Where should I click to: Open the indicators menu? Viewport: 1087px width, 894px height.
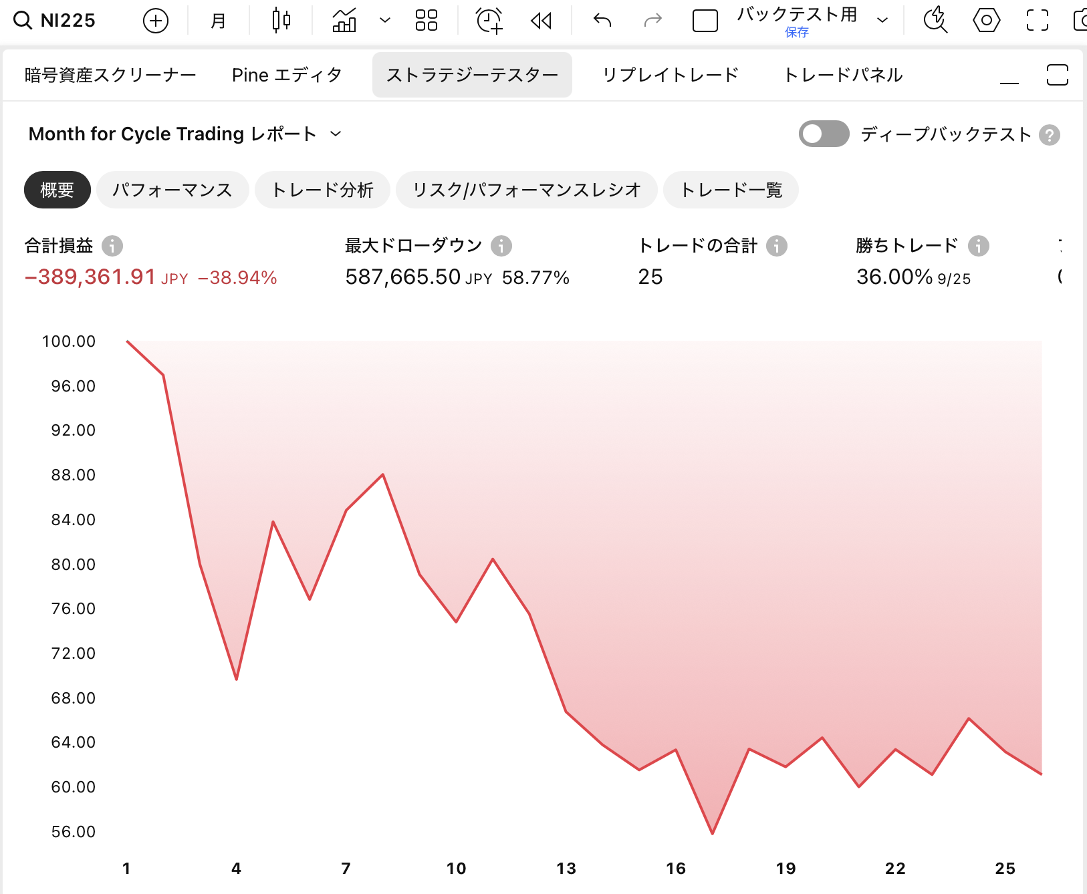[x=344, y=21]
